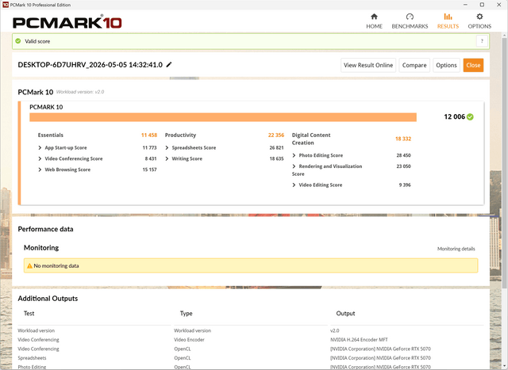Switch to HOME tab label
508x370 pixels.
374,26
